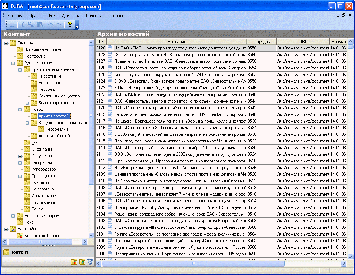Select the row starting Страховая группа «Шексна»
The width and height of the screenshot is (355, 275).
click(x=222, y=227)
